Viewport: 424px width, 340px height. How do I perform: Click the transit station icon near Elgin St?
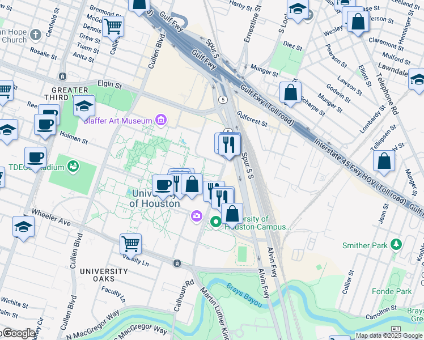[x=63, y=76]
